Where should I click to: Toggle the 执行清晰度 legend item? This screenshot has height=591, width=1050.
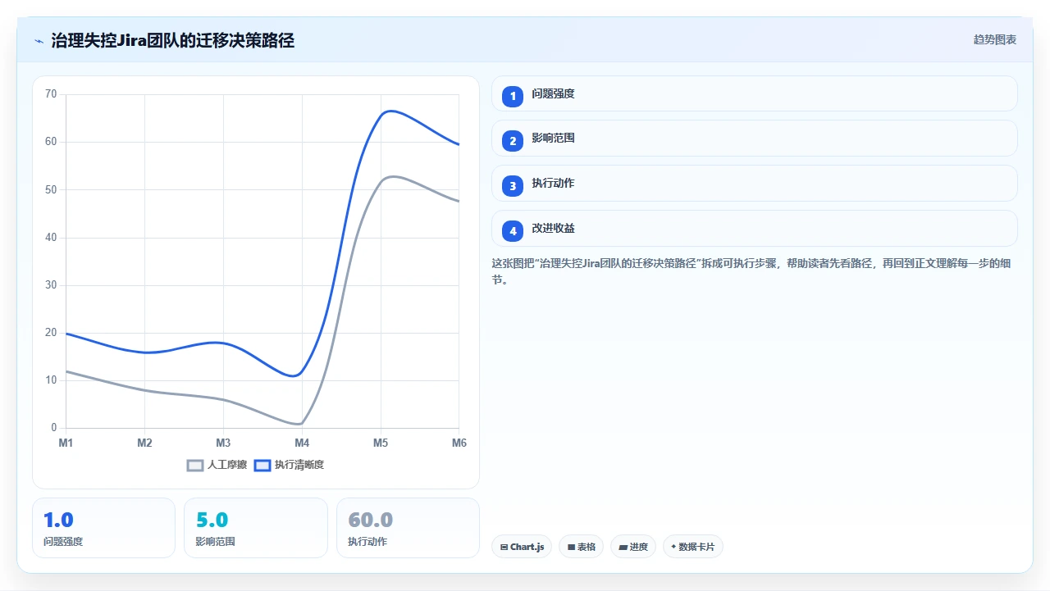(x=289, y=465)
